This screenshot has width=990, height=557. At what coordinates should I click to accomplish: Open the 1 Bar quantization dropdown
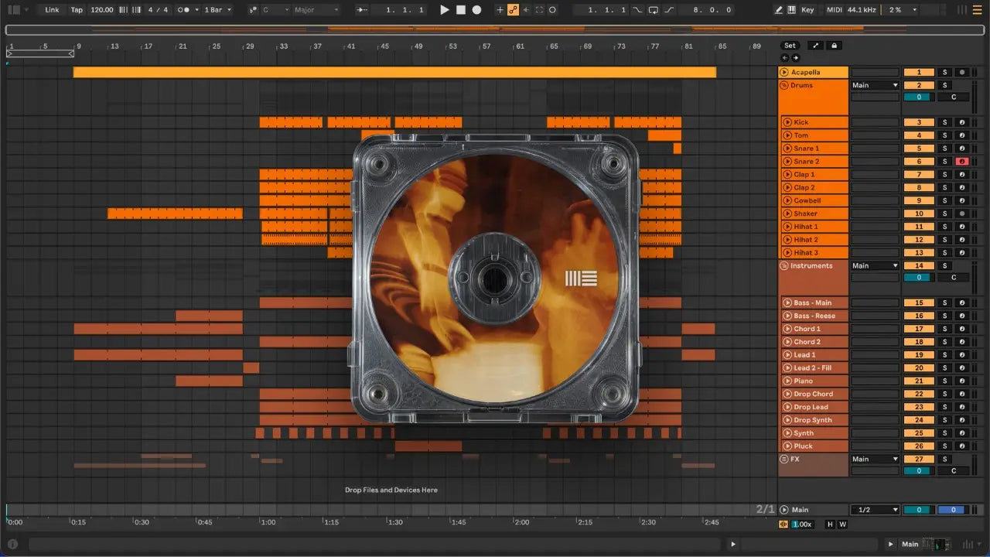click(217, 10)
